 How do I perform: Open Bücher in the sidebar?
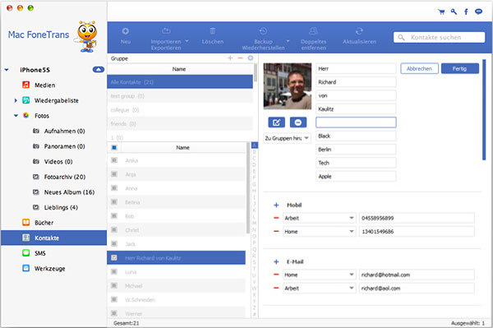click(x=44, y=223)
